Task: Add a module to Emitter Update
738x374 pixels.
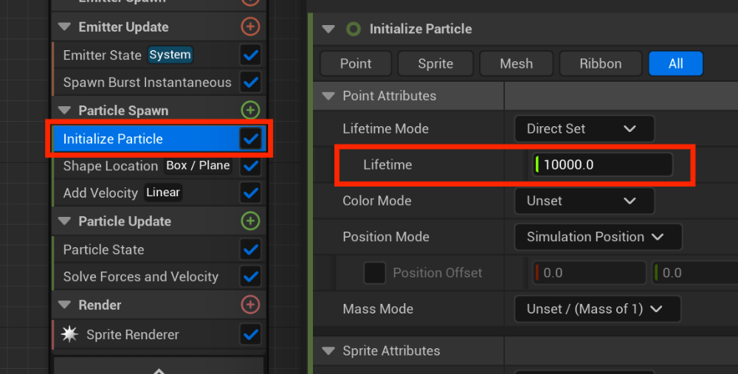Action: [x=251, y=27]
